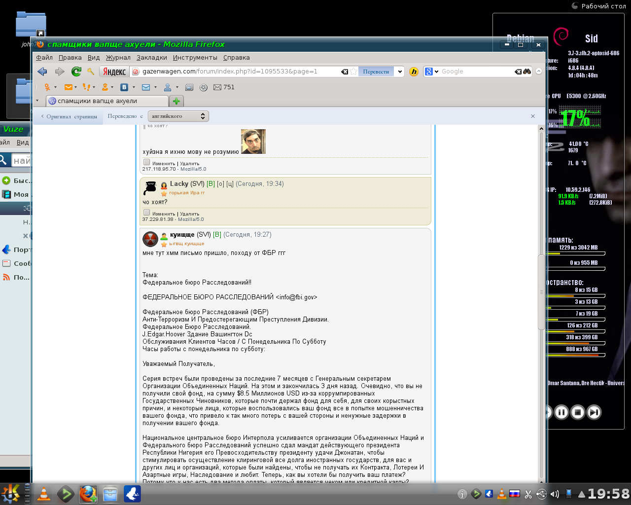The width and height of the screenshot is (631, 505).
Task: Open Lacky username link
Action: coord(179,184)
